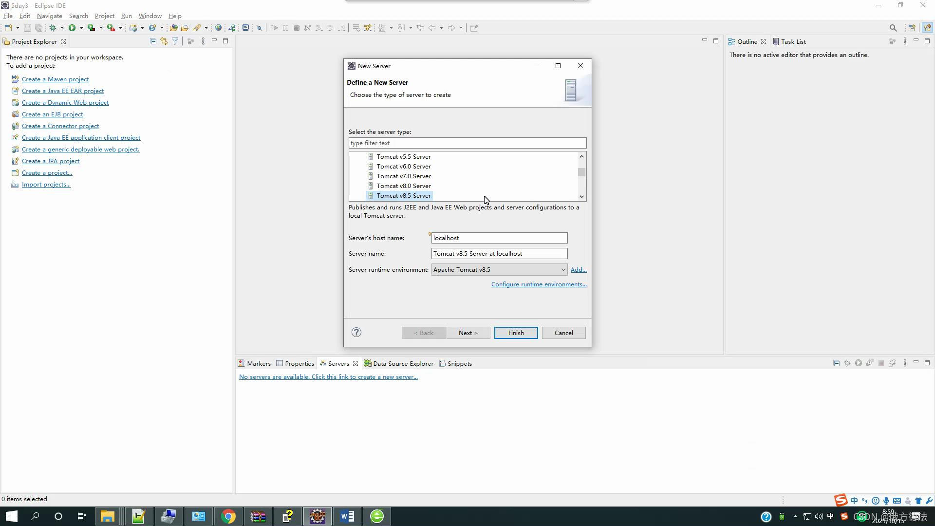Image resolution: width=935 pixels, height=526 pixels.
Task: Open the Run icon dropdown arrow
Action: [x=81, y=28]
